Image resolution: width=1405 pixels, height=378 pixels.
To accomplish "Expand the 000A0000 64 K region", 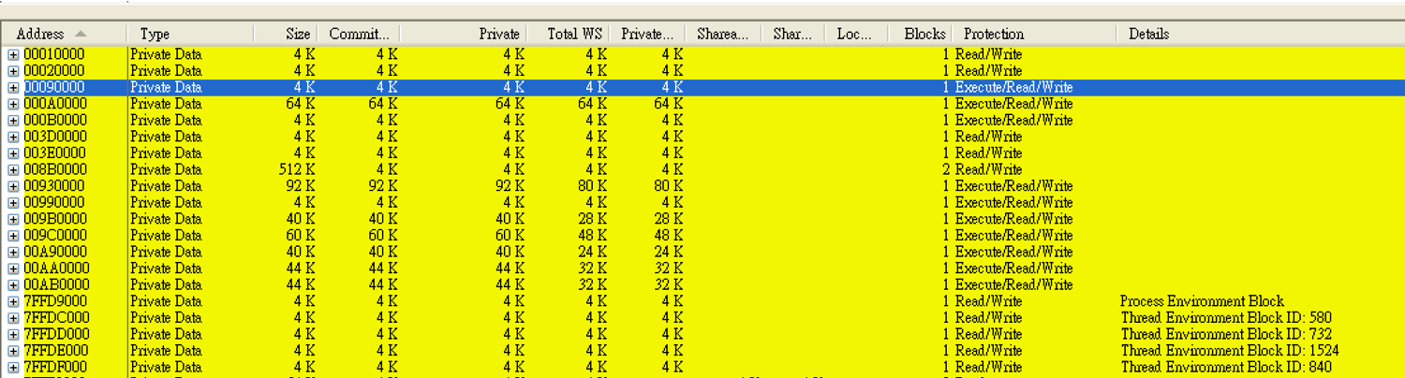I will coord(13,104).
